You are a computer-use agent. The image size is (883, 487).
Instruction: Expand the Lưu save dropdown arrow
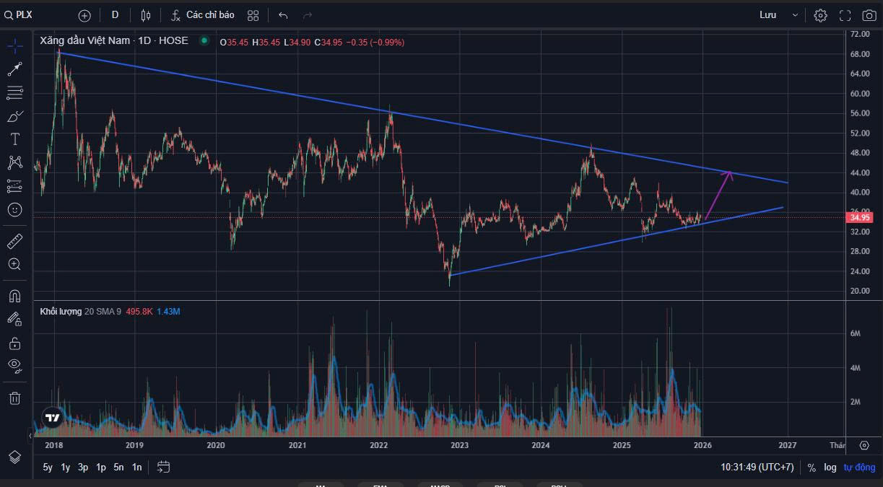(795, 15)
